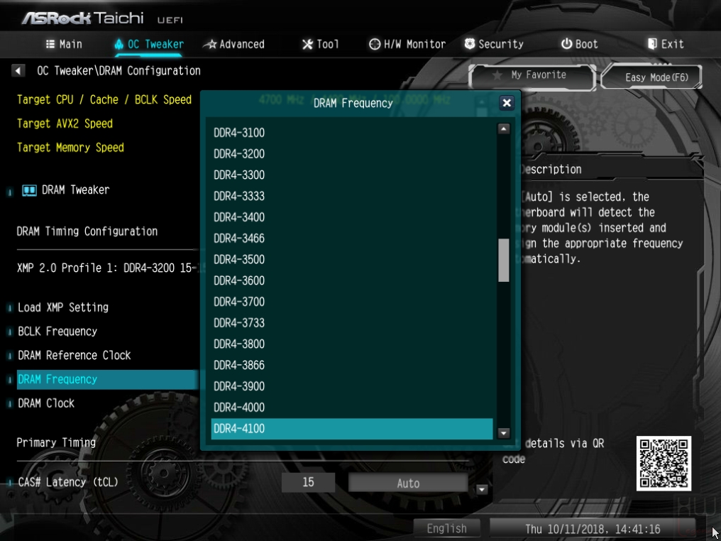Open the H/W Monitor tab
The width and height of the screenshot is (721, 541).
point(407,44)
